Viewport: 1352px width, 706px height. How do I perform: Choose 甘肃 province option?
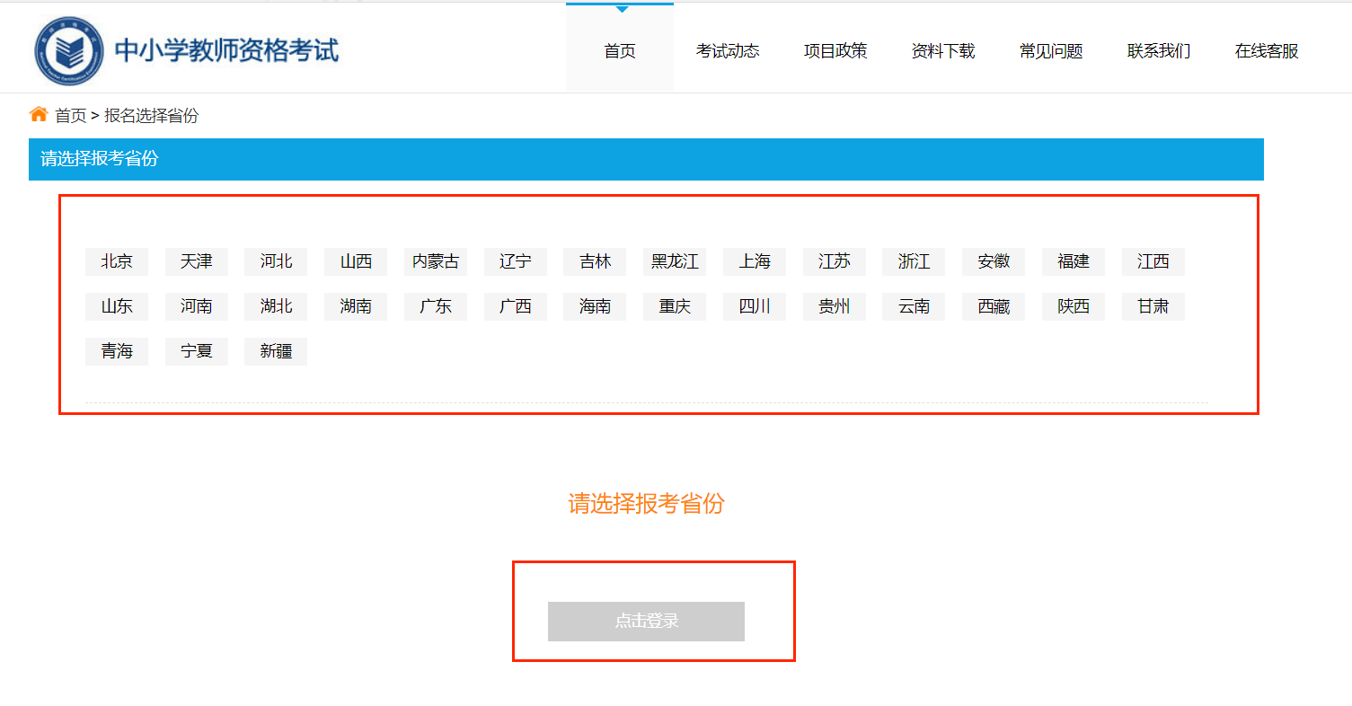tap(1153, 306)
